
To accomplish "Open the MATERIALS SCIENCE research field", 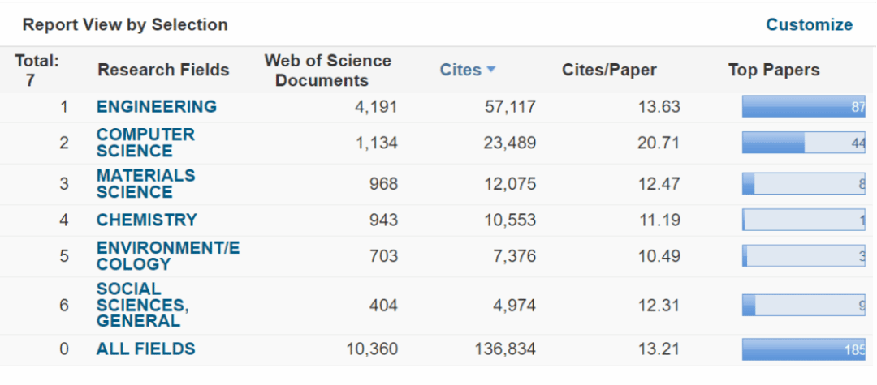I will point(145,184).
